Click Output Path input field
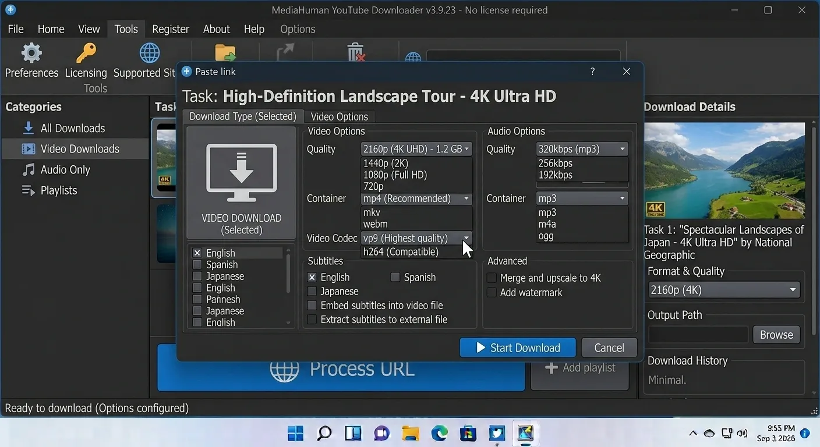This screenshot has width=820, height=447. click(698, 335)
